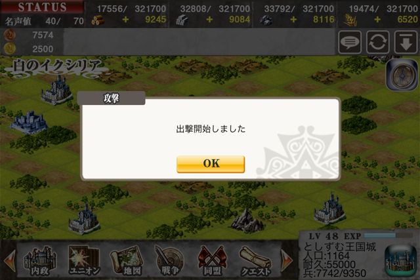Open the chat speech bubble icon
Screen dimensions: 420x280
[x=350, y=42]
